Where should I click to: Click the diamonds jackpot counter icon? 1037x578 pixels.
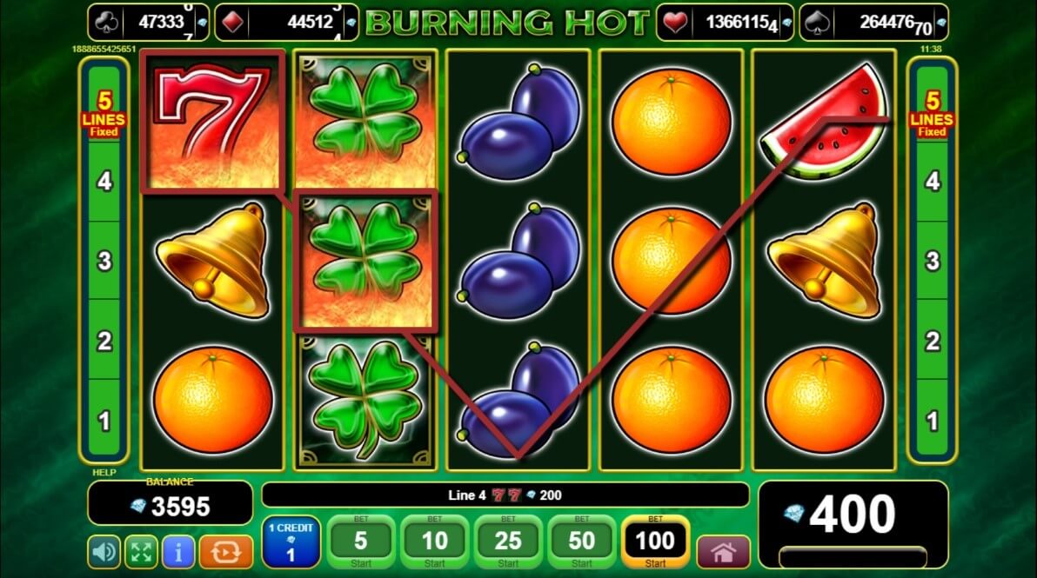pos(232,23)
